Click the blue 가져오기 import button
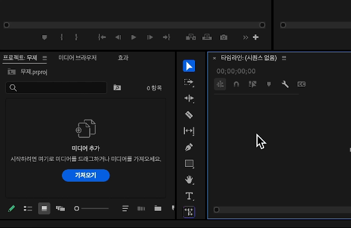This screenshot has width=351, height=228. (x=86, y=175)
